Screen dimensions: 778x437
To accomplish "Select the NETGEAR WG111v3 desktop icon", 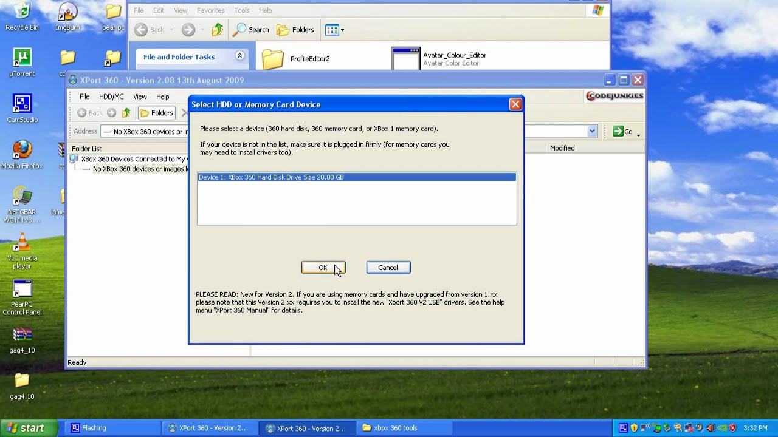I will point(22,205).
